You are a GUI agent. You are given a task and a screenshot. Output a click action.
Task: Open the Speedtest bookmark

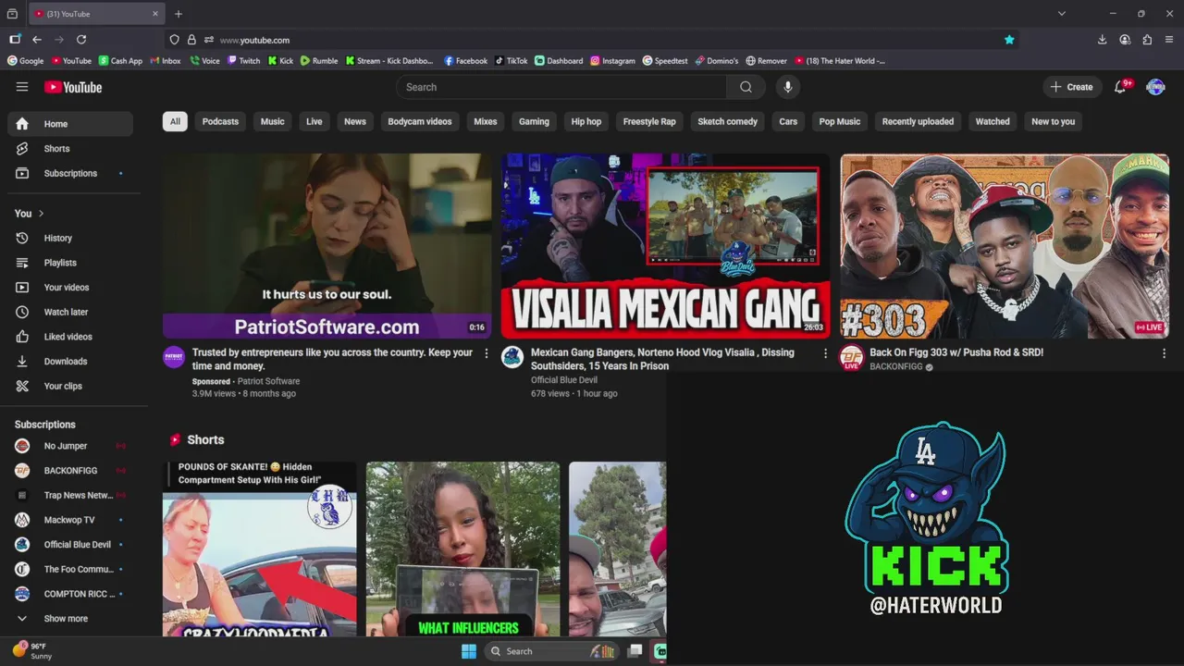[665, 61]
